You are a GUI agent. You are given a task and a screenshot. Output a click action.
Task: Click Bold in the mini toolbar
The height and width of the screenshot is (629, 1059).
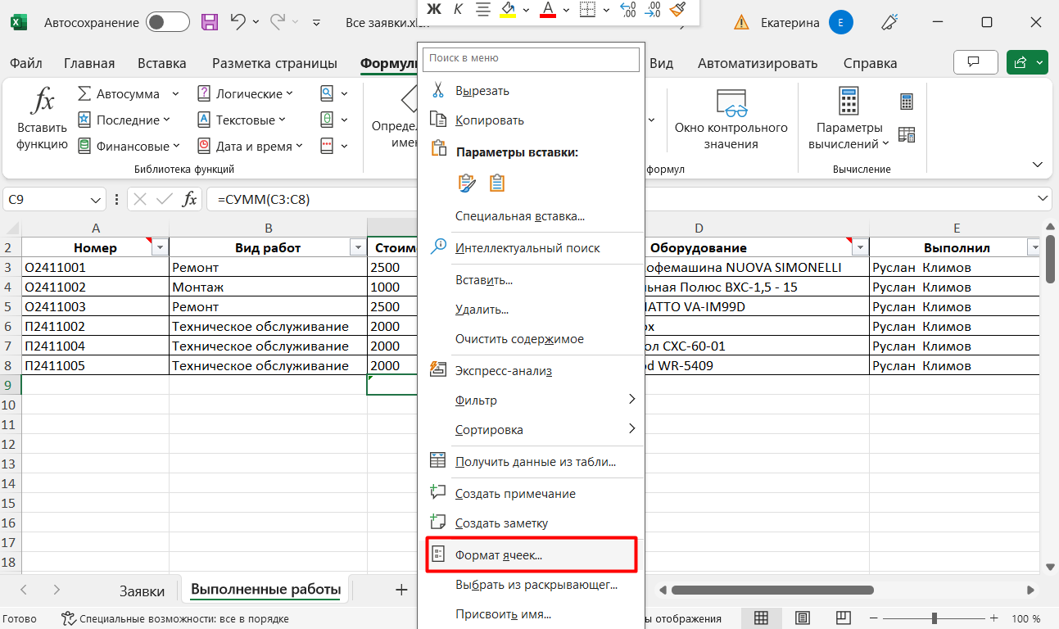pyautogui.click(x=433, y=10)
